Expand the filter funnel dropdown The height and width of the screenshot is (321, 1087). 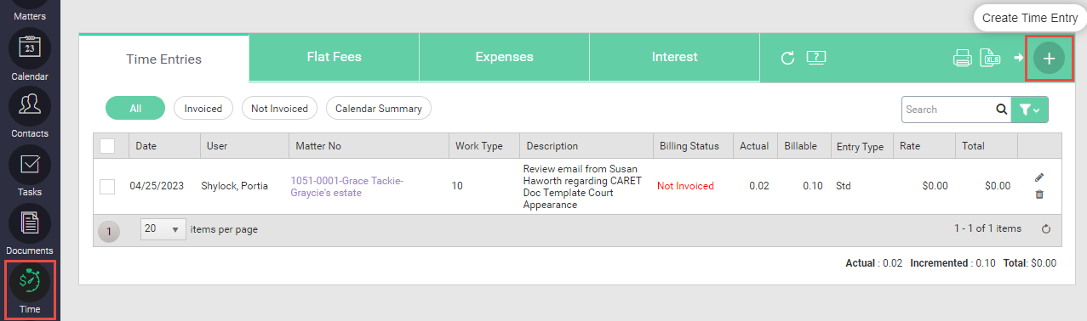tap(1030, 110)
